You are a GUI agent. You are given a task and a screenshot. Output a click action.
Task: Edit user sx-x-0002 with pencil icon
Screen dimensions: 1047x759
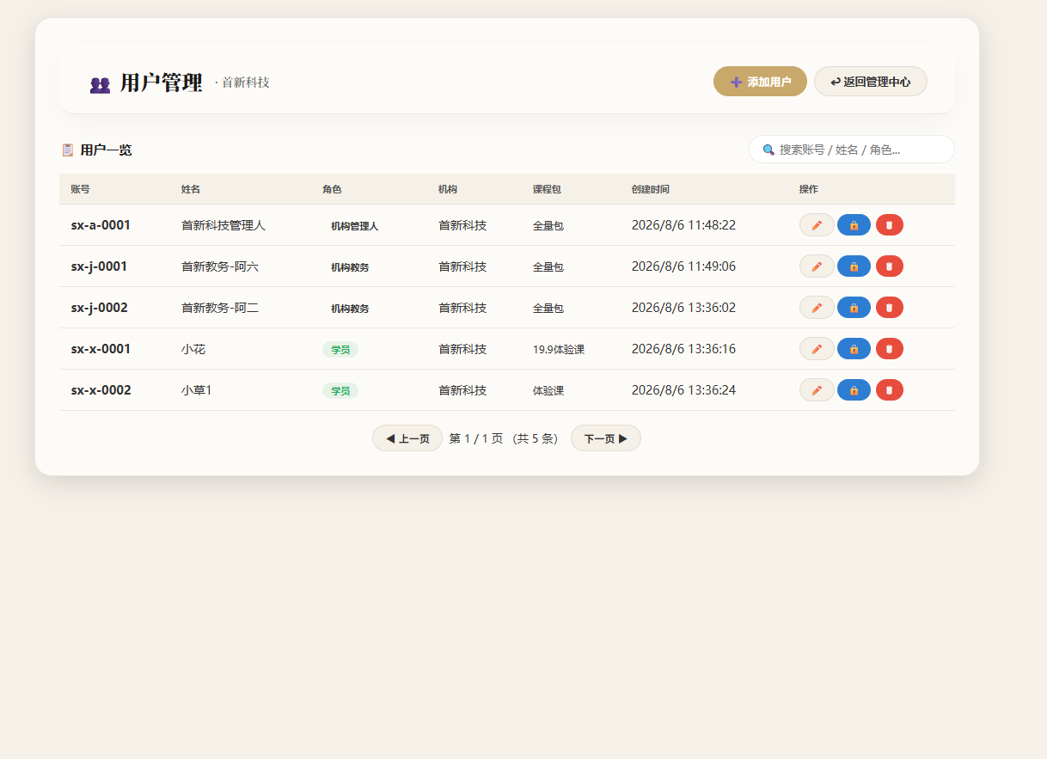pos(817,390)
